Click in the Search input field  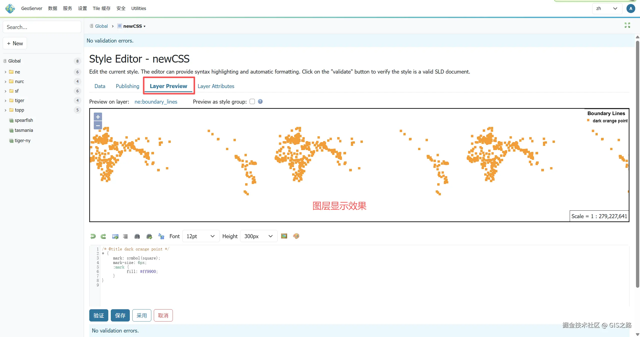pos(42,27)
